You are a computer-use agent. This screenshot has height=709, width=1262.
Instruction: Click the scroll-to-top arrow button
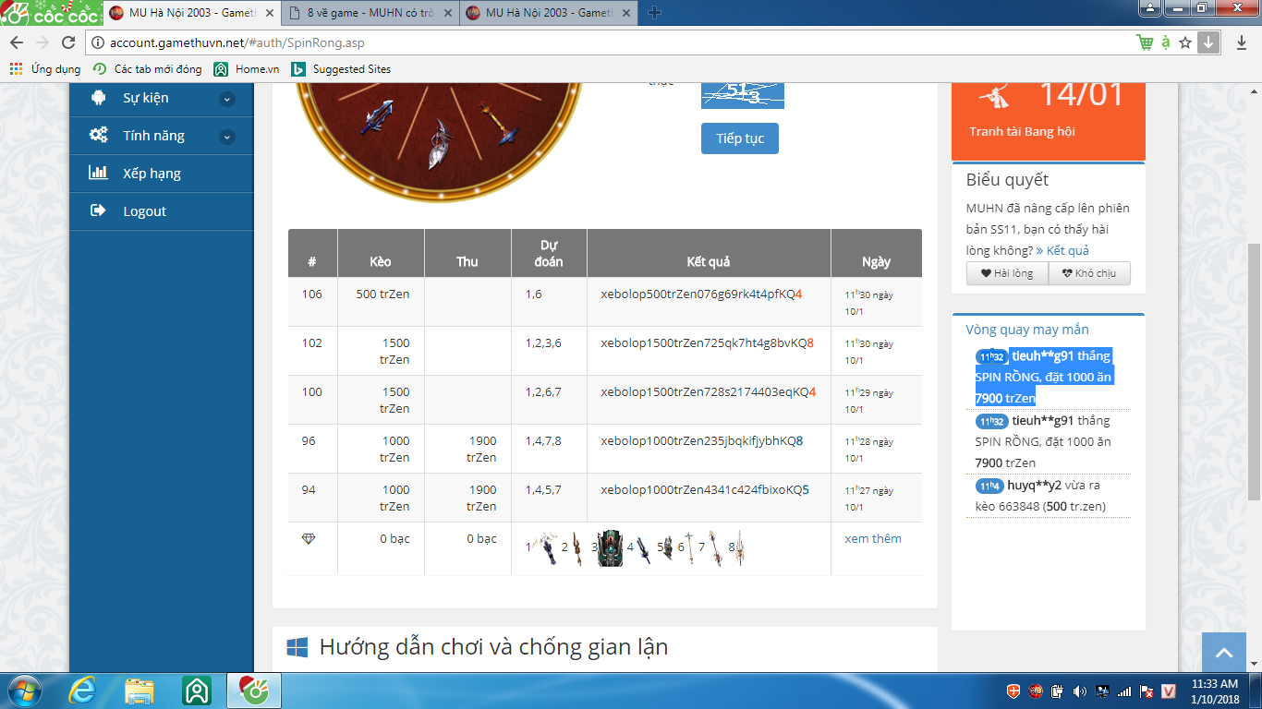point(1224,653)
